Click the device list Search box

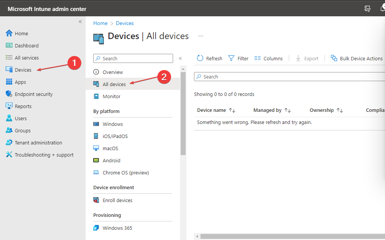(x=290, y=77)
